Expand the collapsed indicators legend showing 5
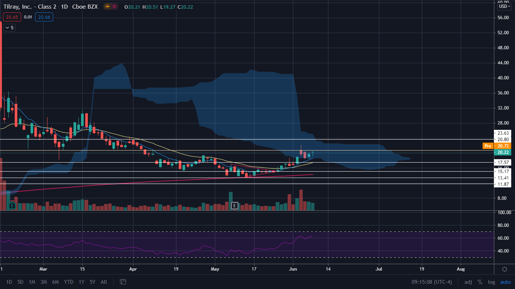The width and height of the screenshot is (515, 289). pos(9,27)
